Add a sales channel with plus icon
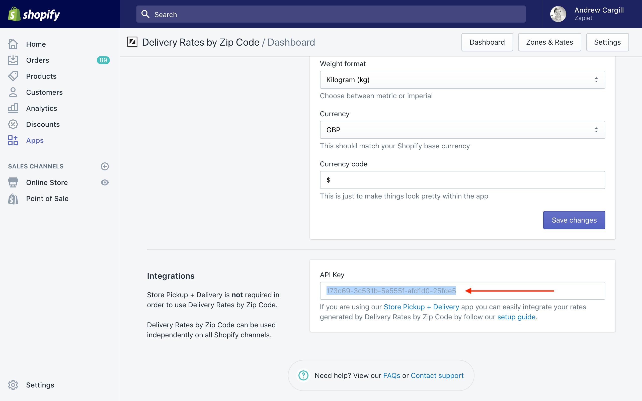Image resolution: width=642 pixels, height=401 pixels. point(105,166)
